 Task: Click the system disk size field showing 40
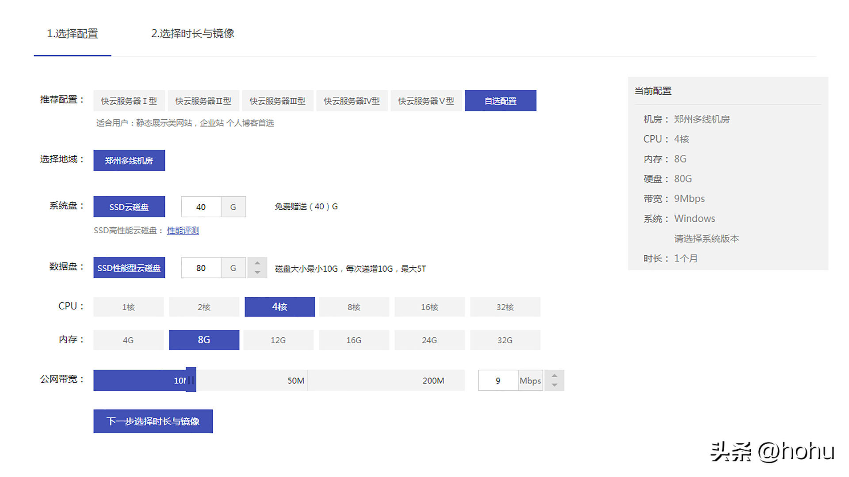pyautogui.click(x=201, y=207)
